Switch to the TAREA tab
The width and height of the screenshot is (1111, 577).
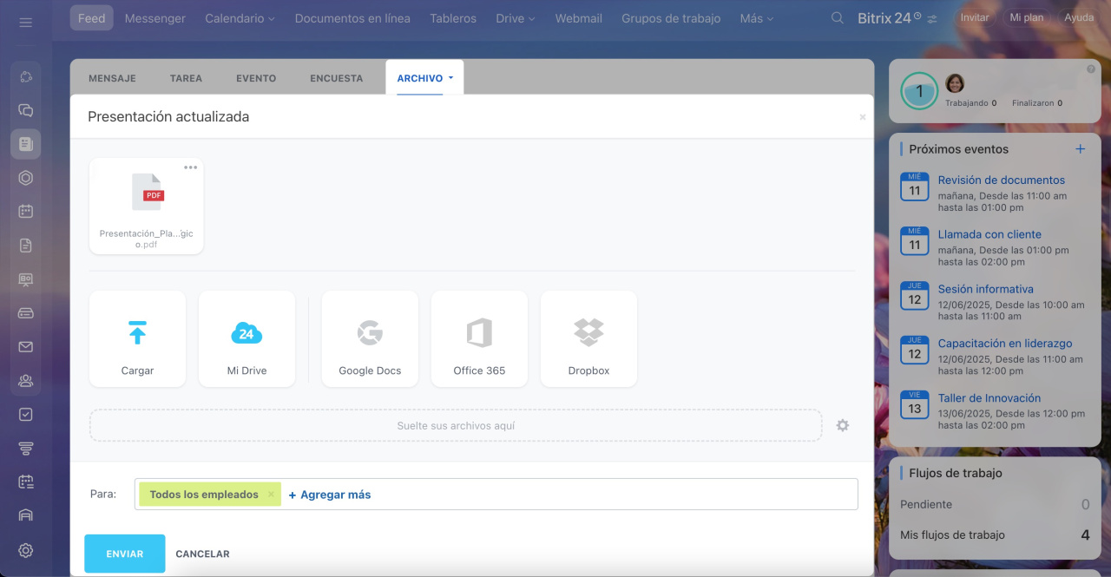point(186,78)
